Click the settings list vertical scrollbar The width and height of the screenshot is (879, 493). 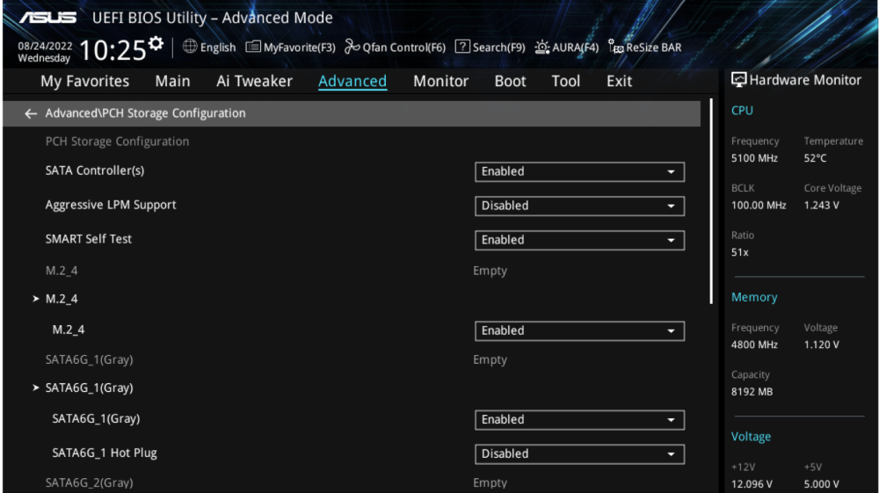[x=711, y=202]
